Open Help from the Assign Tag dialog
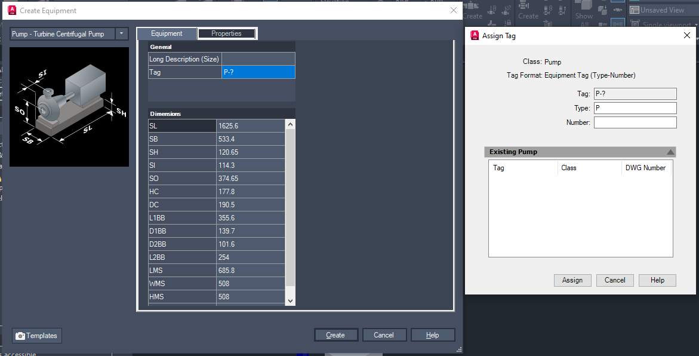 (x=657, y=280)
